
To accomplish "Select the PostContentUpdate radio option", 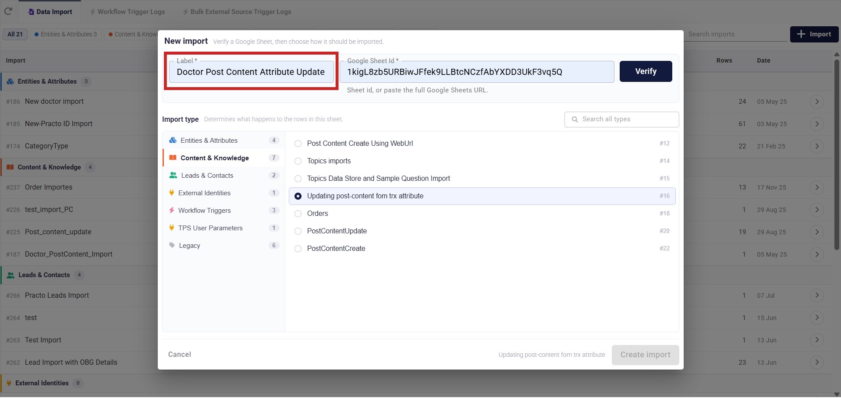I will [298, 231].
